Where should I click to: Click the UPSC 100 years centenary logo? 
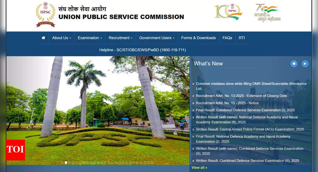[x=228, y=12]
